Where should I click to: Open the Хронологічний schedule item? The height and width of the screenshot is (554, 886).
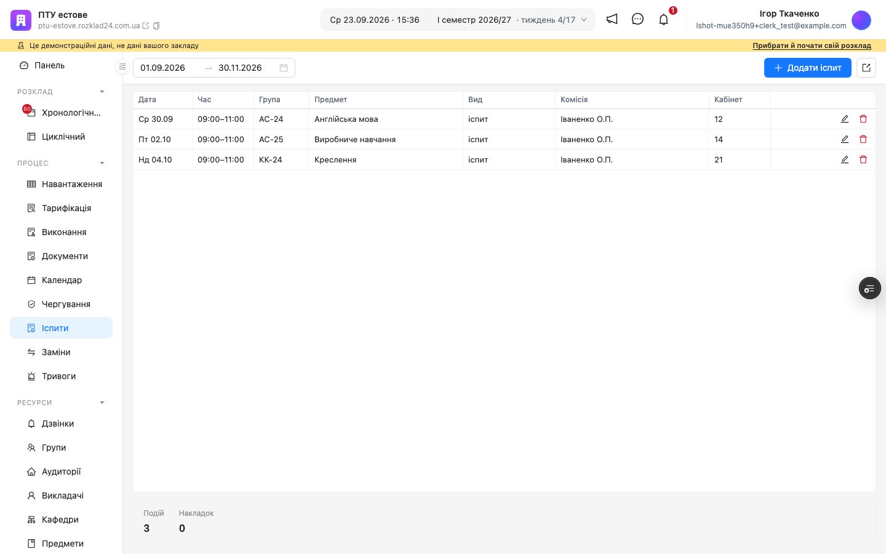click(x=61, y=113)
